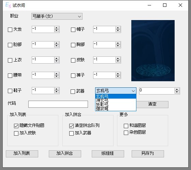Open the 职业 dropdown showing 弓箭手(女)
The height and width of the screenshot is (170, 191).
point(57,16)
